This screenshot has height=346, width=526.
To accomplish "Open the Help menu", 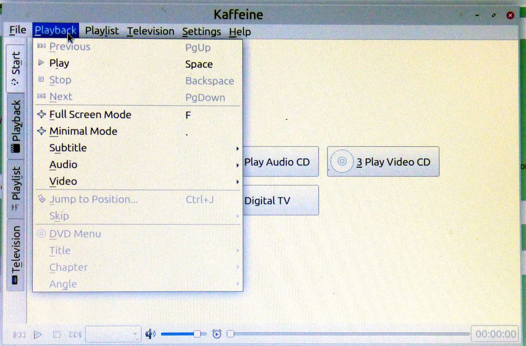I will point(240,32).
